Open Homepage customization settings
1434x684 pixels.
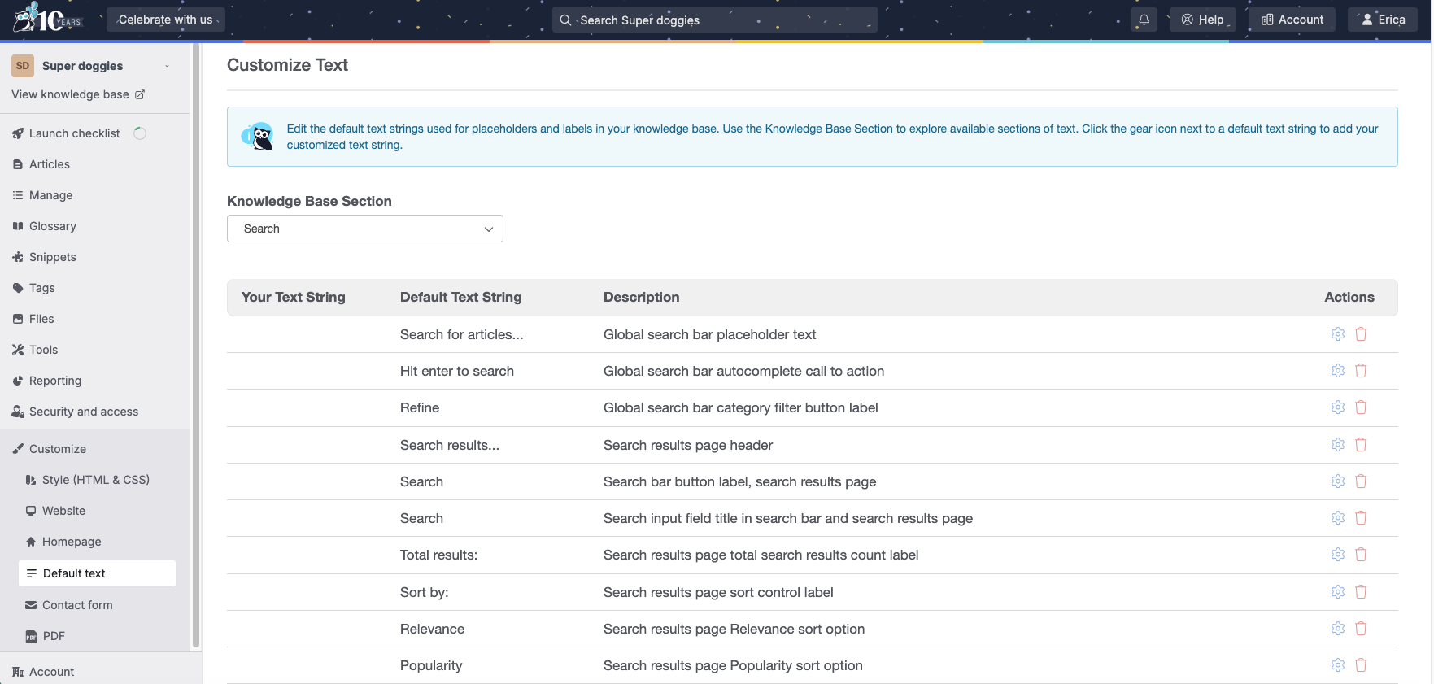coord(72,542)
